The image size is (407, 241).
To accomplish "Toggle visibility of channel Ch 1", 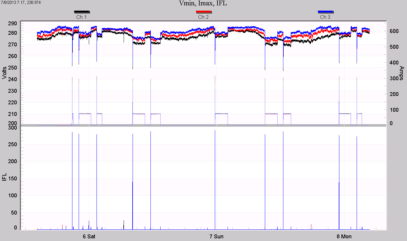I will tap(82, 17).
